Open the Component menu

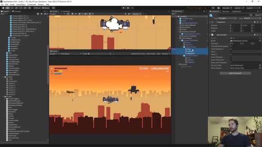coord(32,4)
